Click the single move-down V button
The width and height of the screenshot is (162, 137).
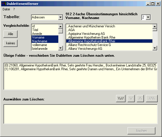pos(131,98)
